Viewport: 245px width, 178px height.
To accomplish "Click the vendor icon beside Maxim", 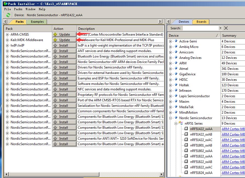I will pos(176,101).
